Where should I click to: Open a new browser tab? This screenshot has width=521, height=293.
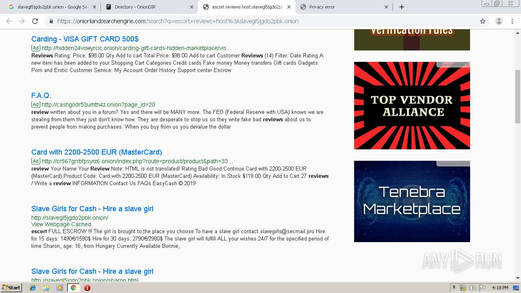coord(402,7)
